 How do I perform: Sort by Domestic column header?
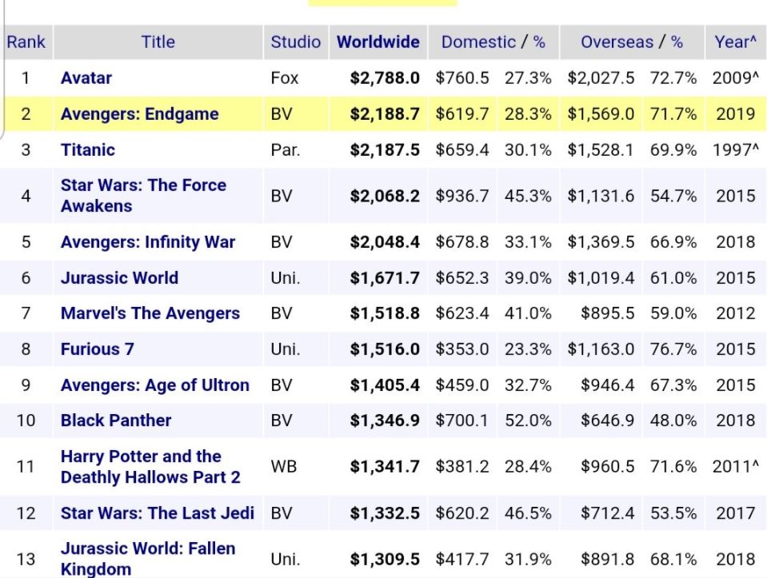(x=477, y=42)
